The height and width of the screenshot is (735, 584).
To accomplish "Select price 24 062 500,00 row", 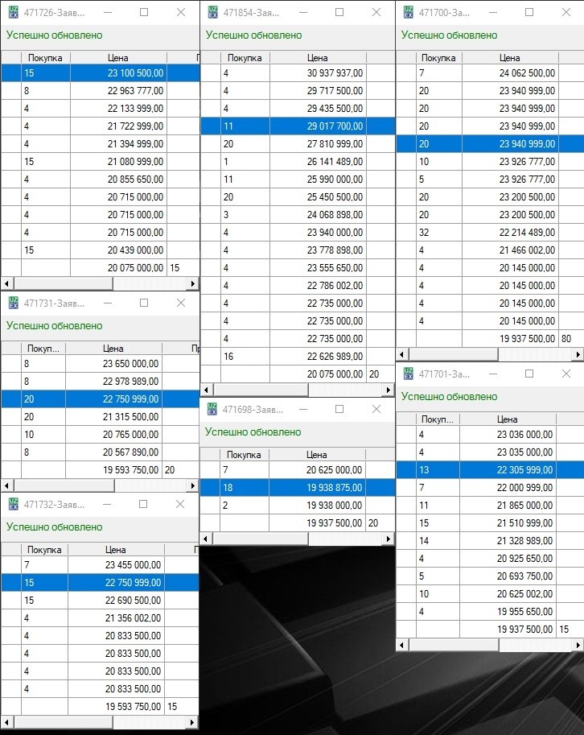I will (490, 73).
